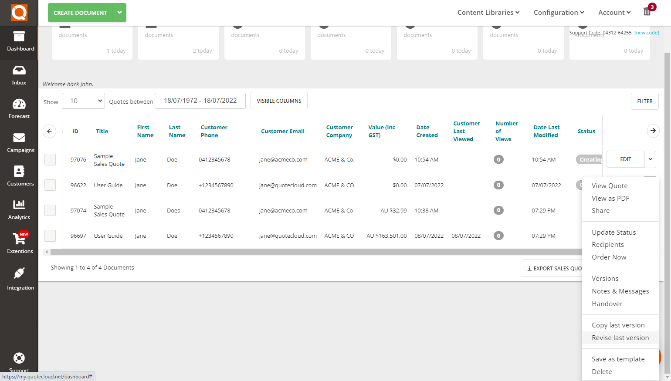Open the Extensions section
This screenshot has height=381, width=671.
[x=19, y=243]
